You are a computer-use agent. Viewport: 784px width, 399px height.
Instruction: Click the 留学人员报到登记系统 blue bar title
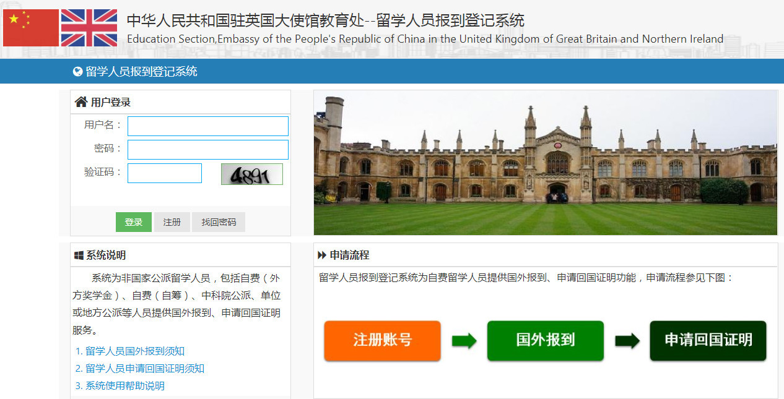[142, 72]
